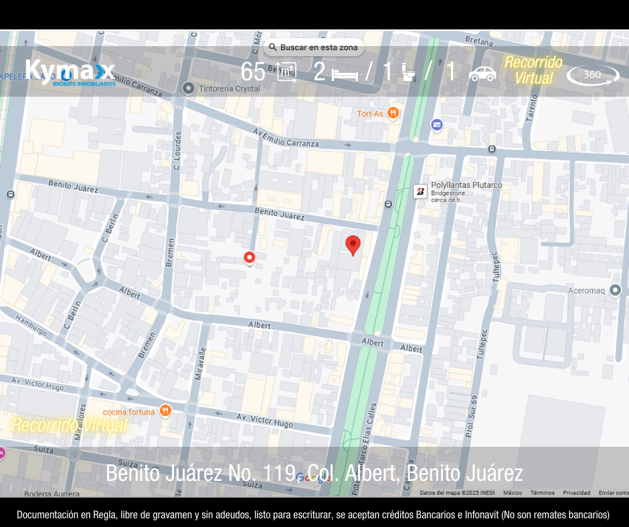This screenshot has height=527, width=629.
Task: Click the "Tintorería Crystal" place label
Action: [230, 89]
